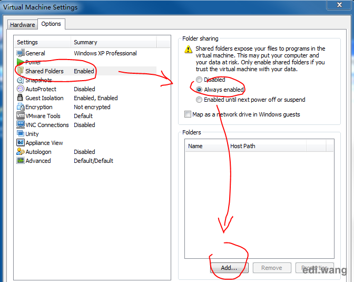Screen dimensions: 354x282
Task: Click the Encryption icon
Action: coord(21,106)
